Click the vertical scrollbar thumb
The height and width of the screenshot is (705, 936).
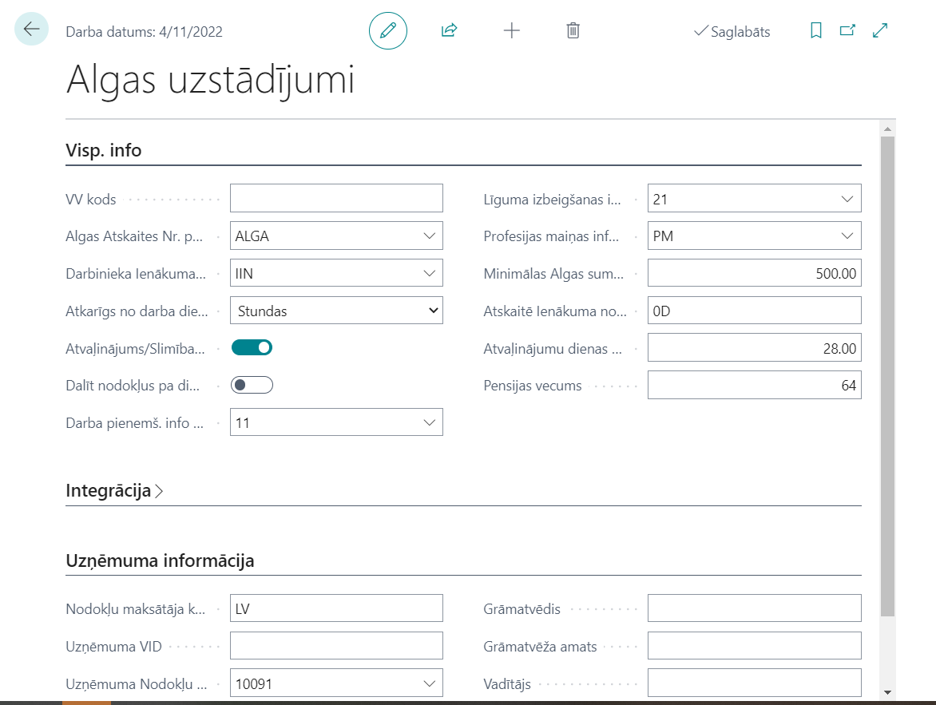pyautogui.click(x=887, y=375)
